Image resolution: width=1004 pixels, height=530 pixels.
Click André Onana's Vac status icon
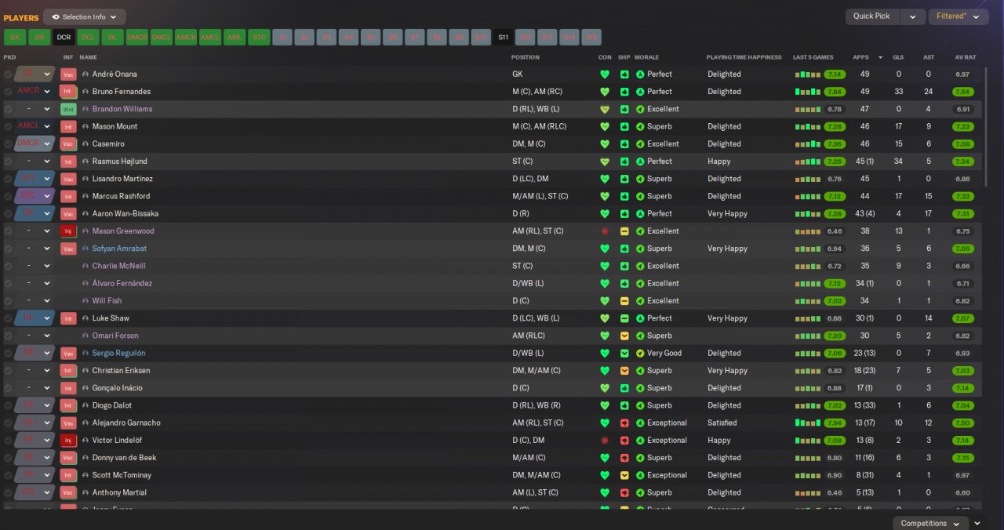[68, 74]
